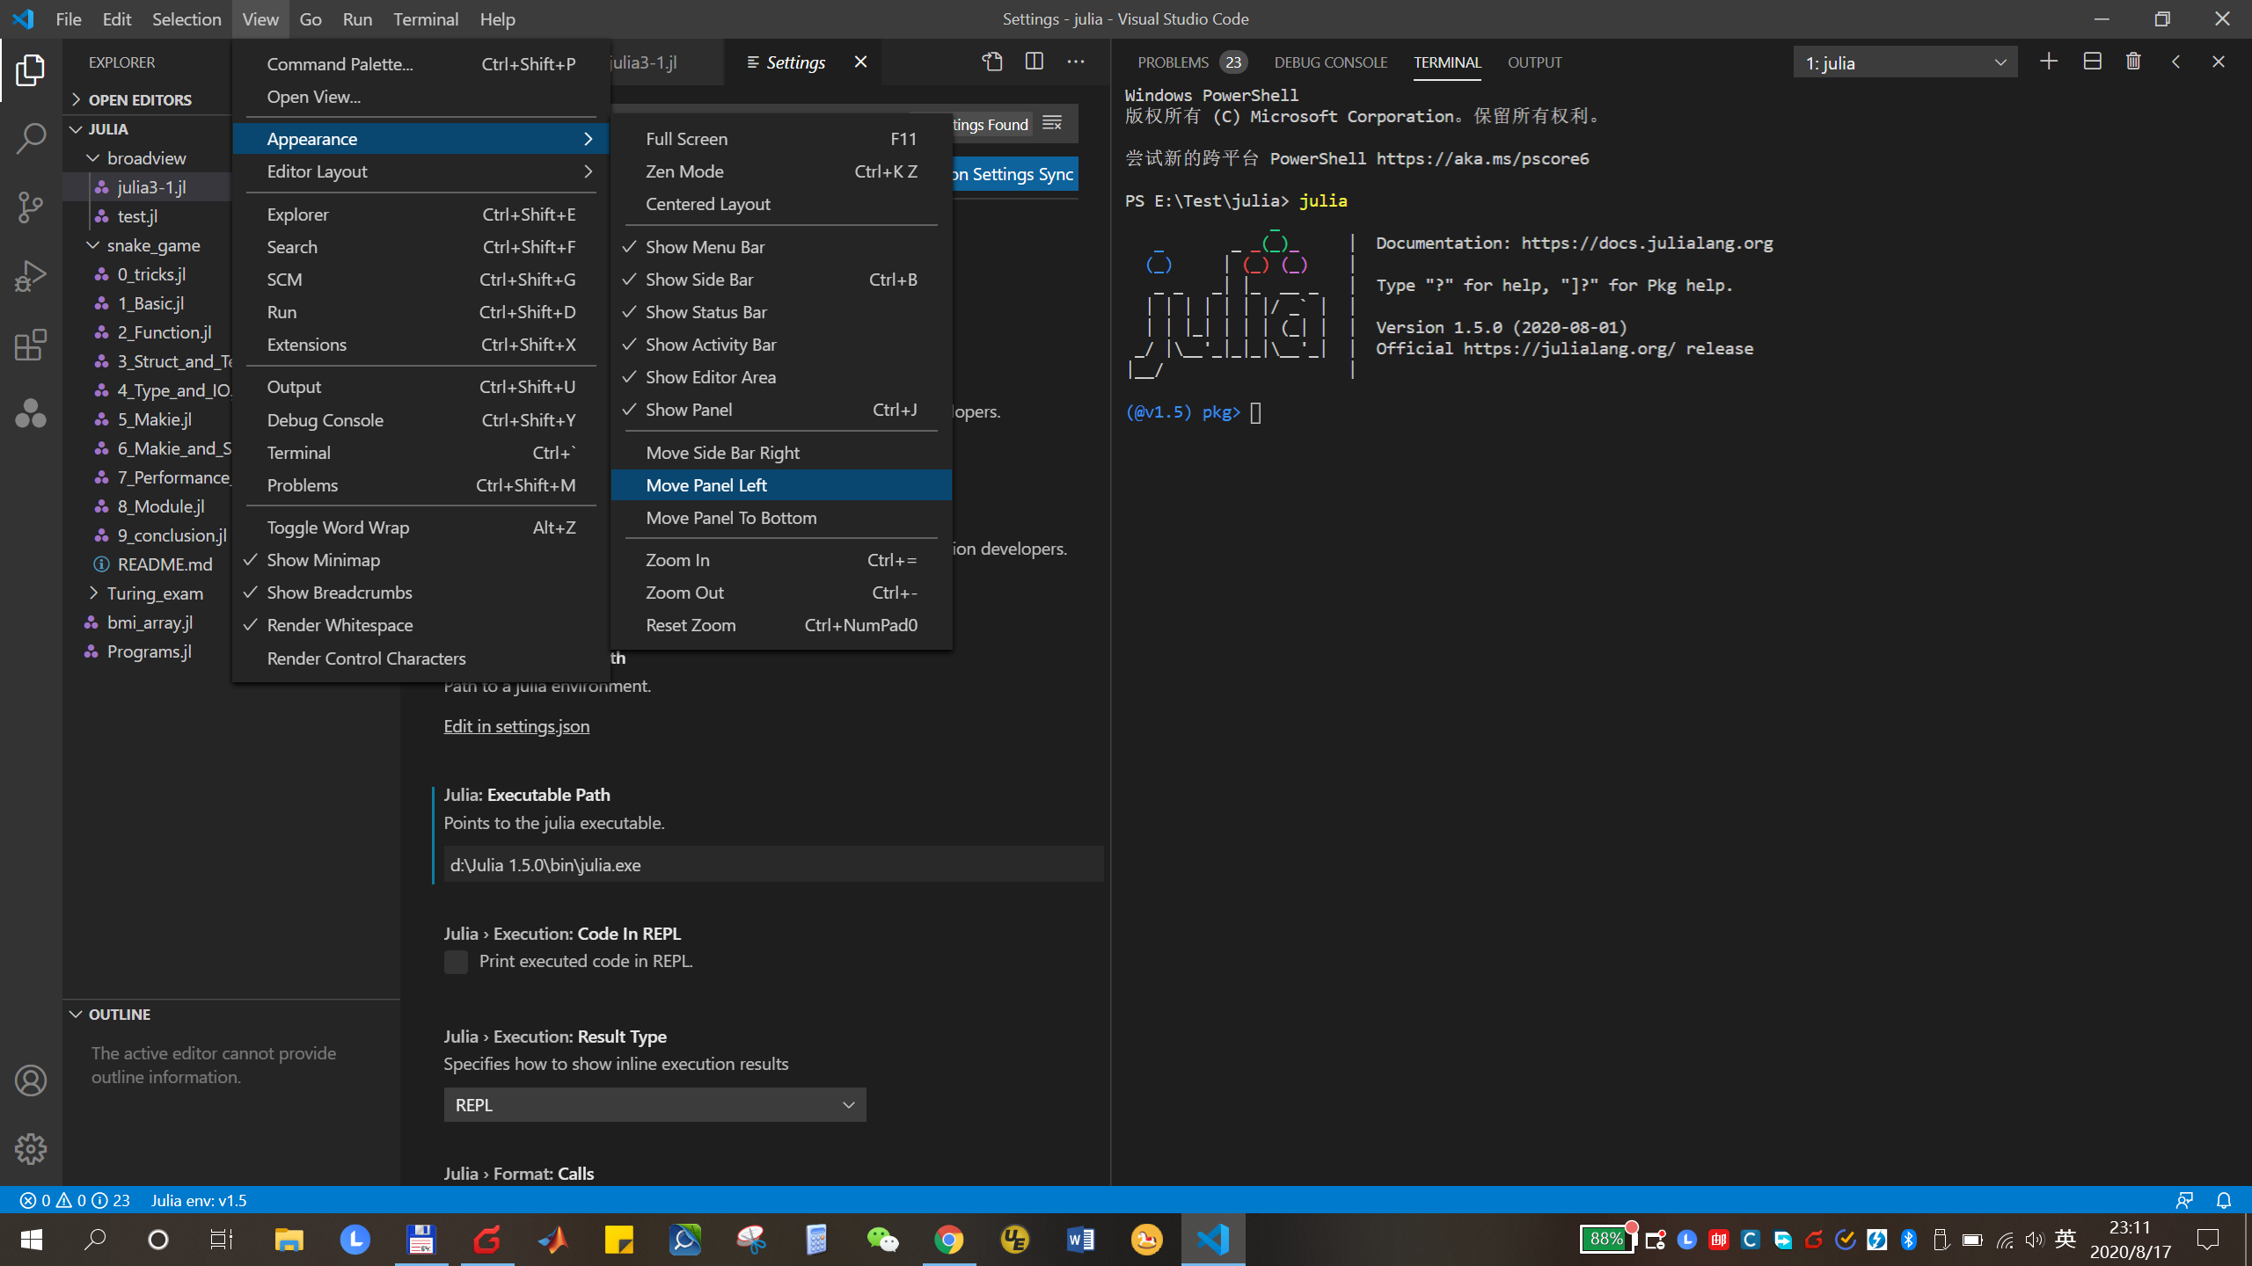Select Move Panel To Bottom
Viewport: 2252px width, 1266px height.
click(x=781, y=518)
